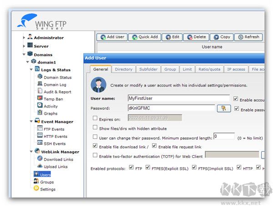Open the Ratio/quota tab

[x=209, y=69]
